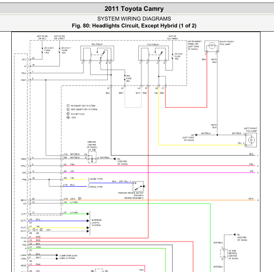Click the 'ECU-ACC FUSE 7.5A' text

49,50
